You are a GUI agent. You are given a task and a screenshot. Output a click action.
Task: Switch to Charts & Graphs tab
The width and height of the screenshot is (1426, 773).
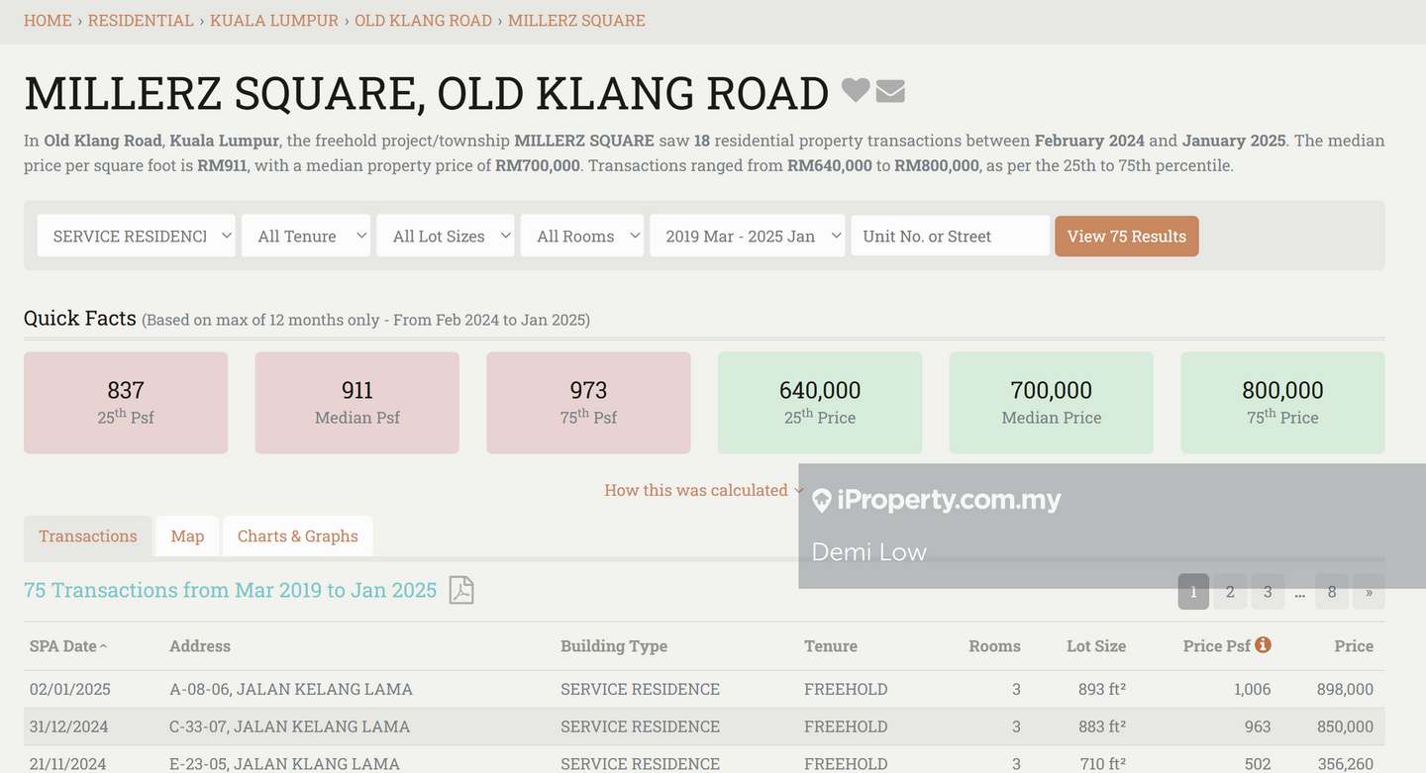[298, 536]
